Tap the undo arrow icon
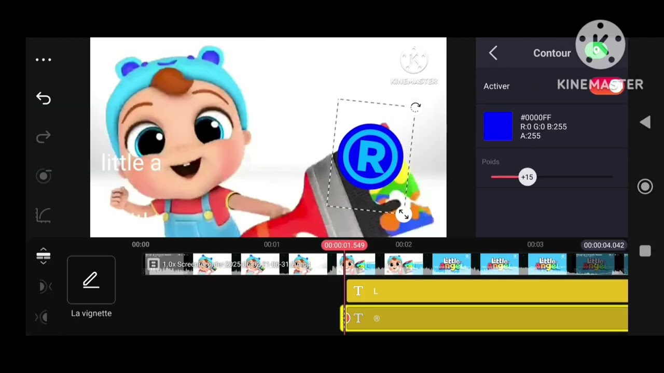 (44, 98)
